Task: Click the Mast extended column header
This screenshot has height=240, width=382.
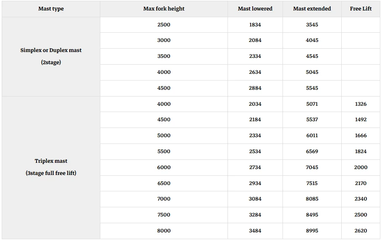Action: (x=312, y=9)
